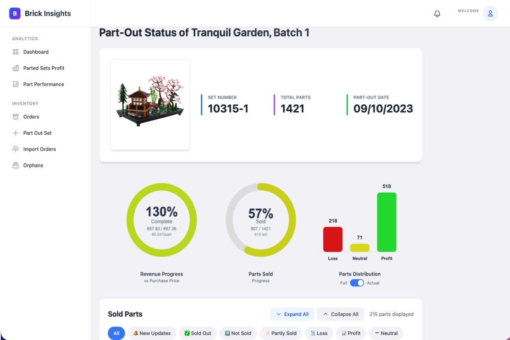Switch to the New Updates filter
510x340 pixels.
click(x=152, y=333)
